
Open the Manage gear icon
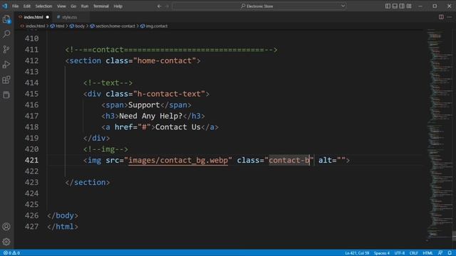tap(6, 242)
